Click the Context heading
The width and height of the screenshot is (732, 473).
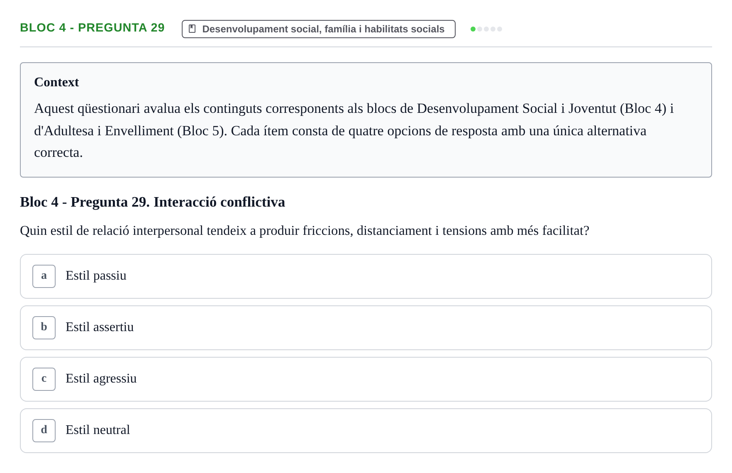tap(56, 82)
